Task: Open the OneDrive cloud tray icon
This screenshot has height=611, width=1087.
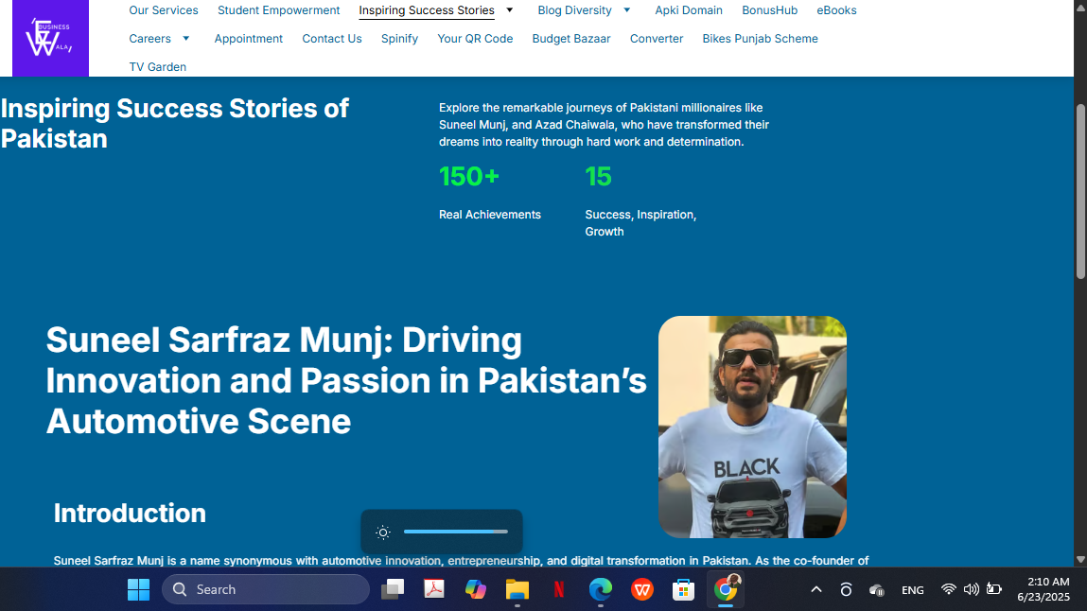Action: (x=876, y=590)
